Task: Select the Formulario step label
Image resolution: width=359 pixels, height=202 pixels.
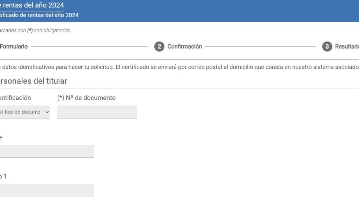Action: [14, 46]
